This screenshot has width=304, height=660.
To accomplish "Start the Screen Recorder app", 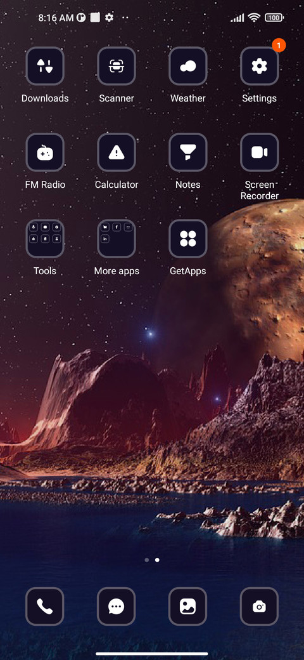I will (259, 152).
